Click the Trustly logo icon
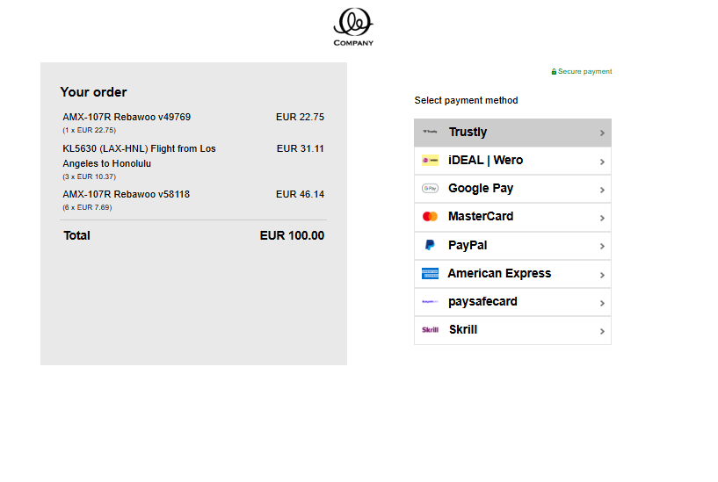The width and height of the screenshot is (718, 482). [430, 132]
